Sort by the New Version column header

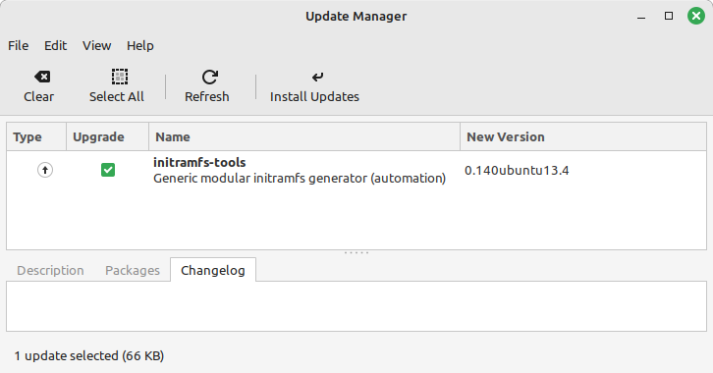[x=583, y=136]
